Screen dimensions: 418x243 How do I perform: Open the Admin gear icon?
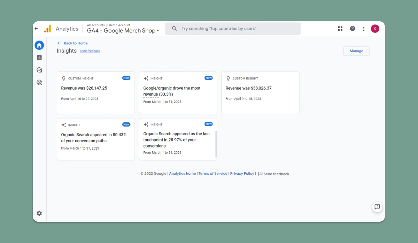click(39, 213)
